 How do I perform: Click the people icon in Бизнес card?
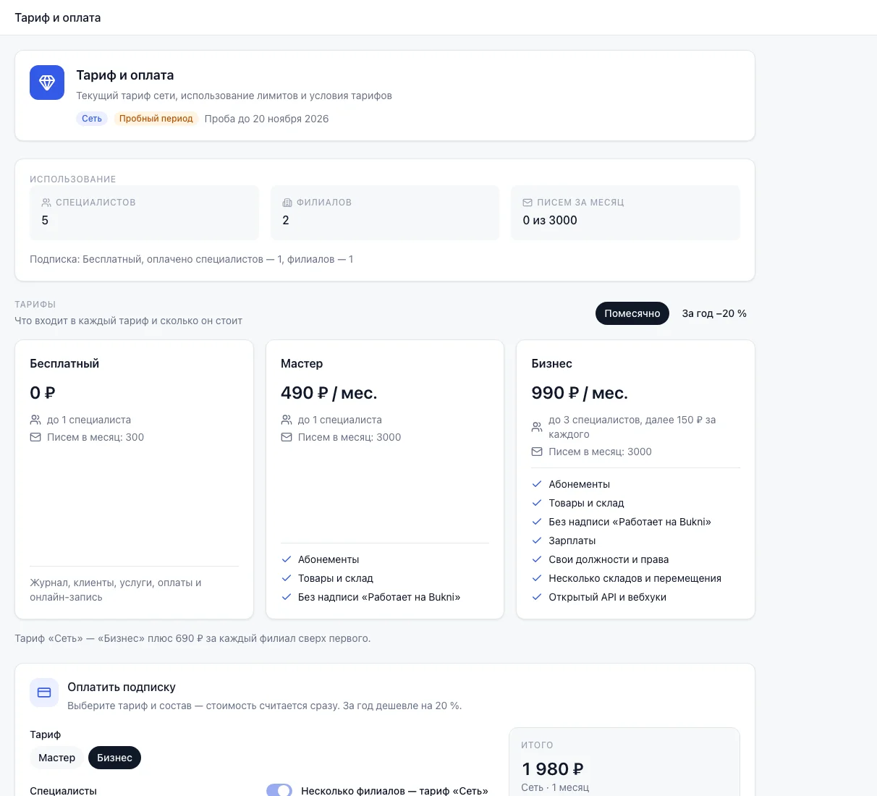coord(537,427)
